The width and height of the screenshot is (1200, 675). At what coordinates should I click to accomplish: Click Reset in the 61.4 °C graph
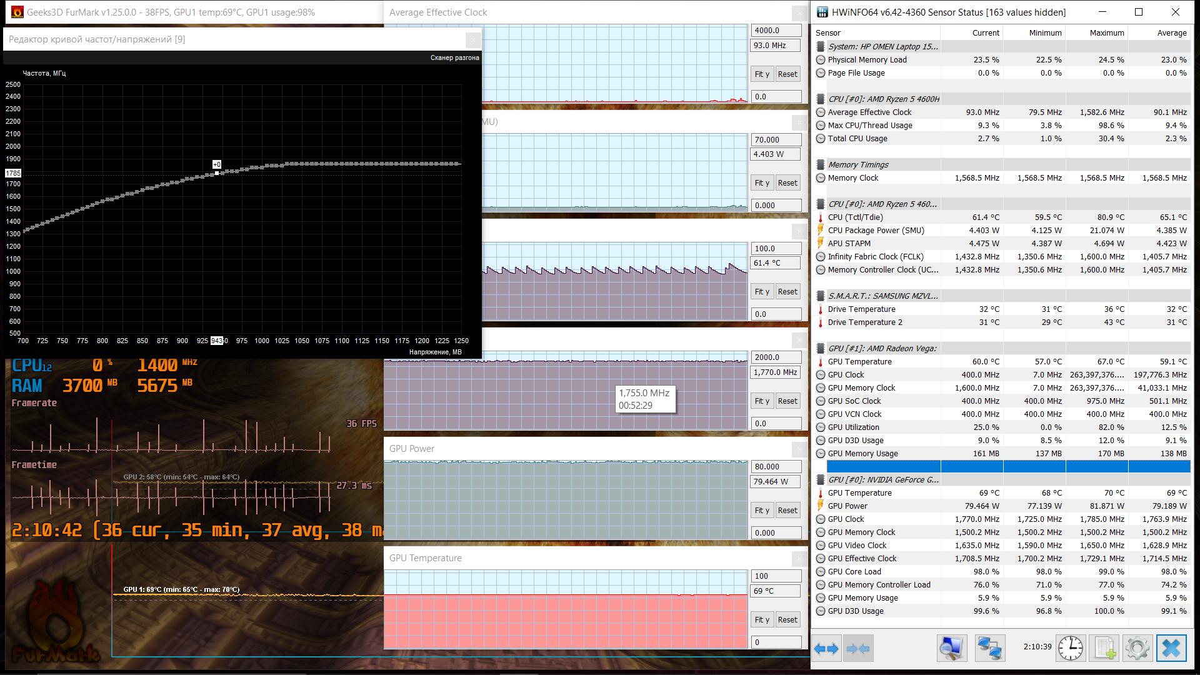coord(787,292)
